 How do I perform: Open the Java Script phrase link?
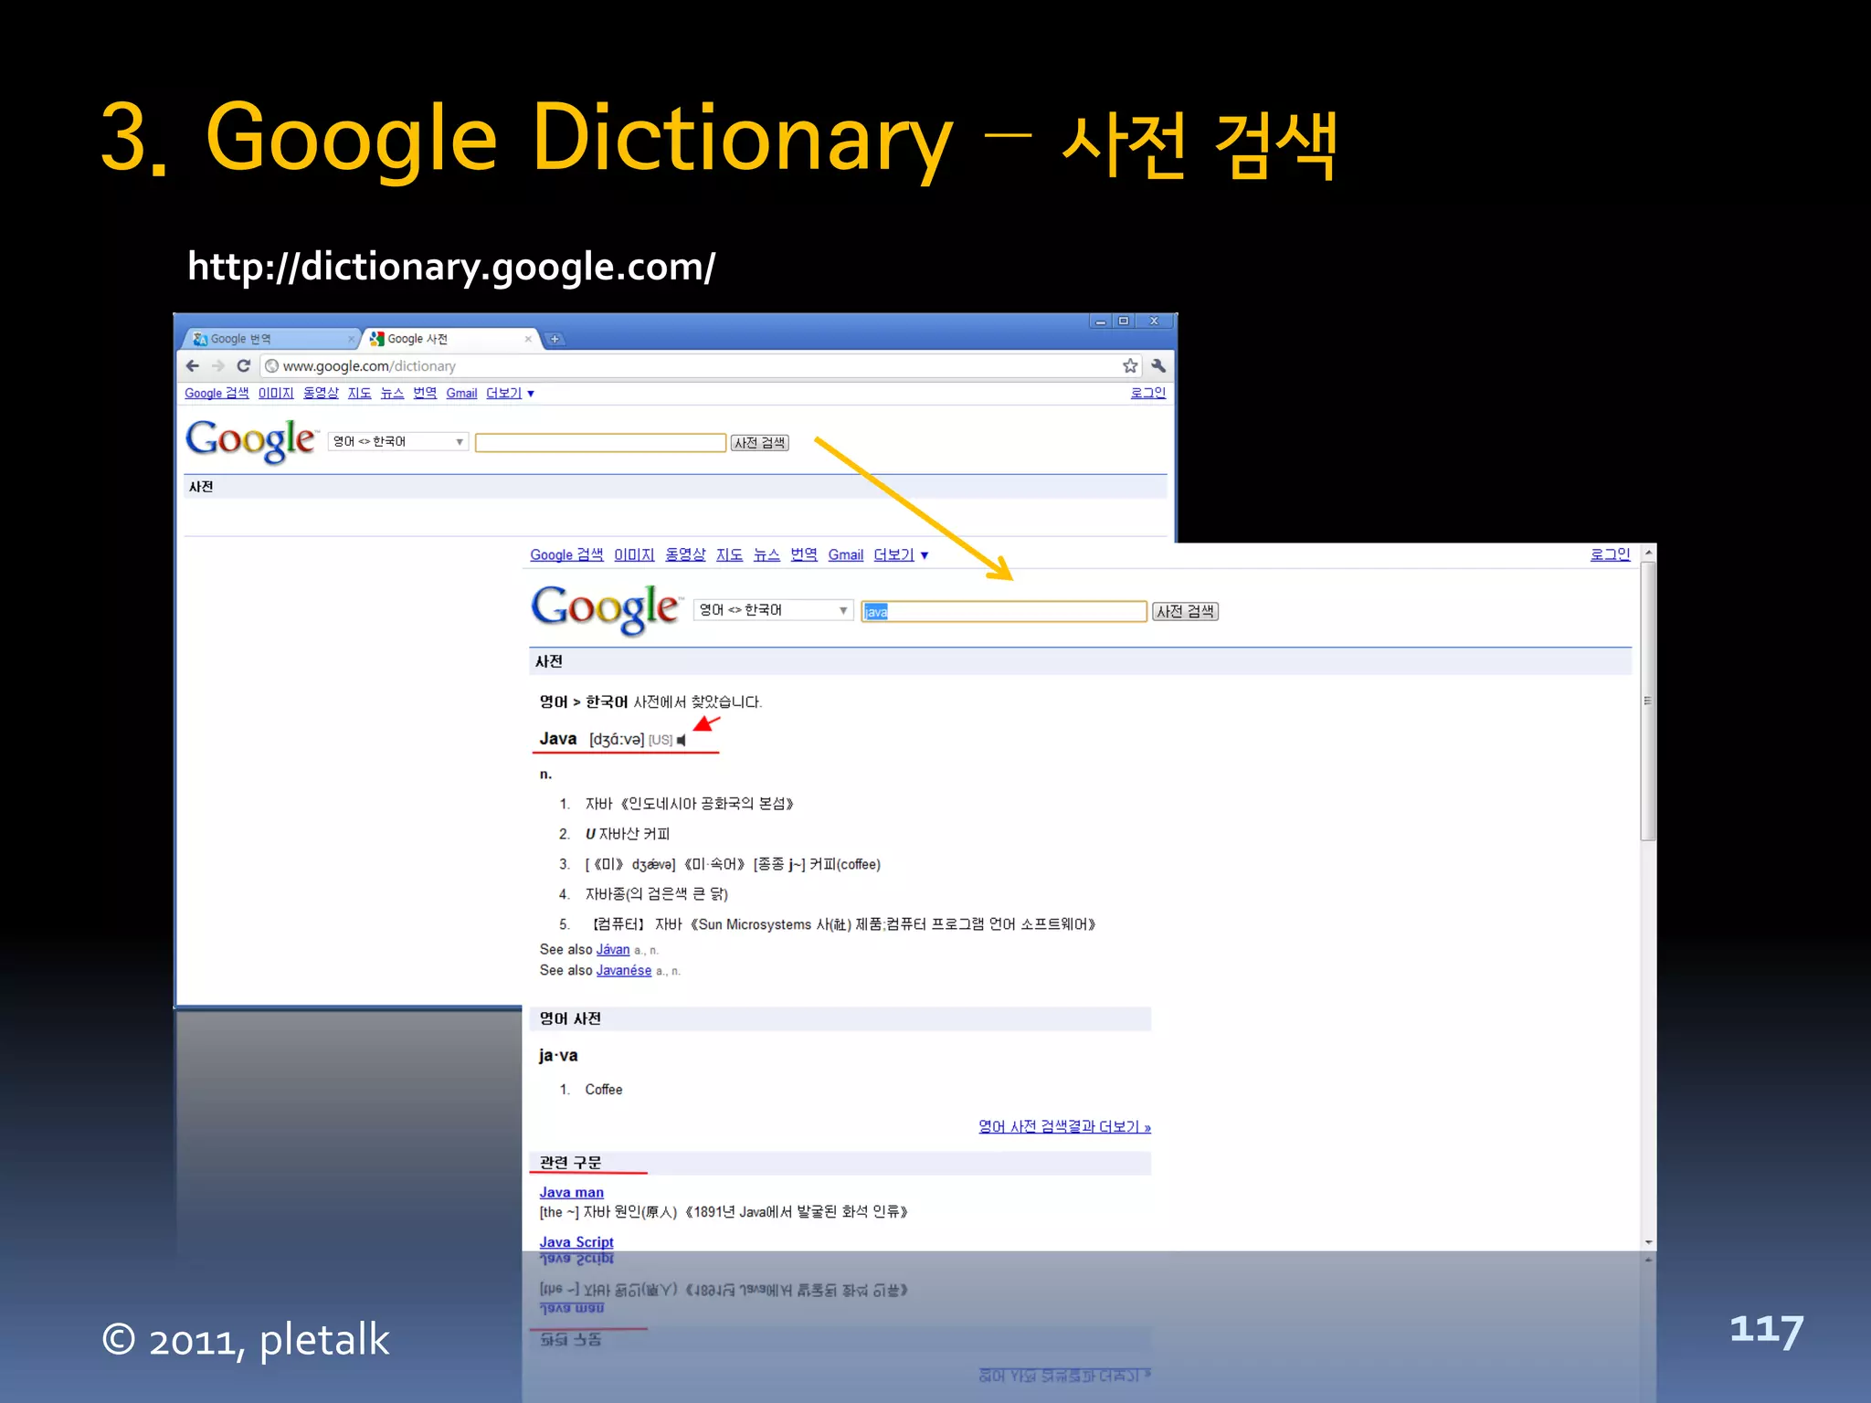(576, 1242)
